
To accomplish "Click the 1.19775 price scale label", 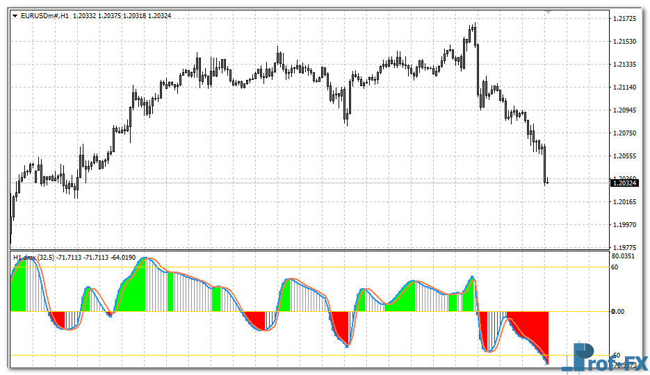I will point(624,247).
